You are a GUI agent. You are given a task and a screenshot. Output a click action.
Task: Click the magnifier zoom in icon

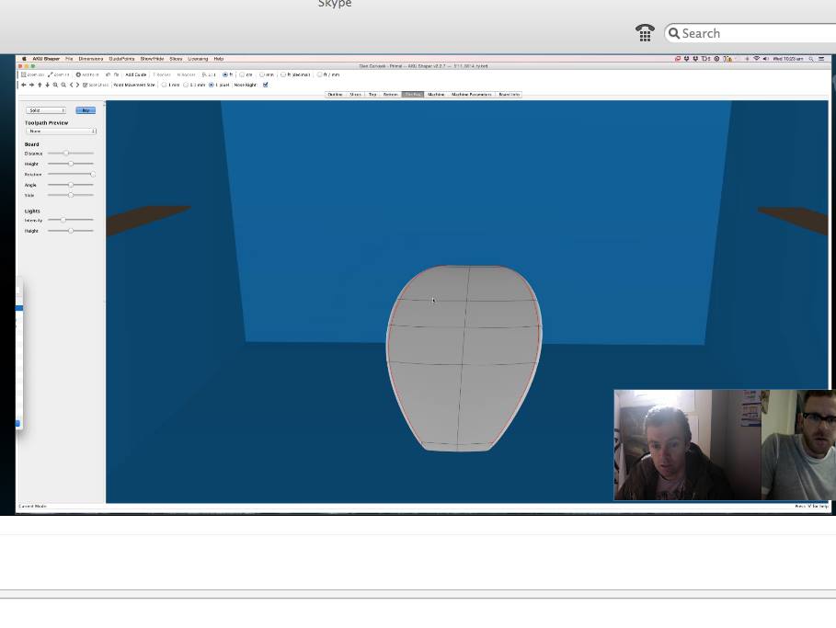click(55, 85)
